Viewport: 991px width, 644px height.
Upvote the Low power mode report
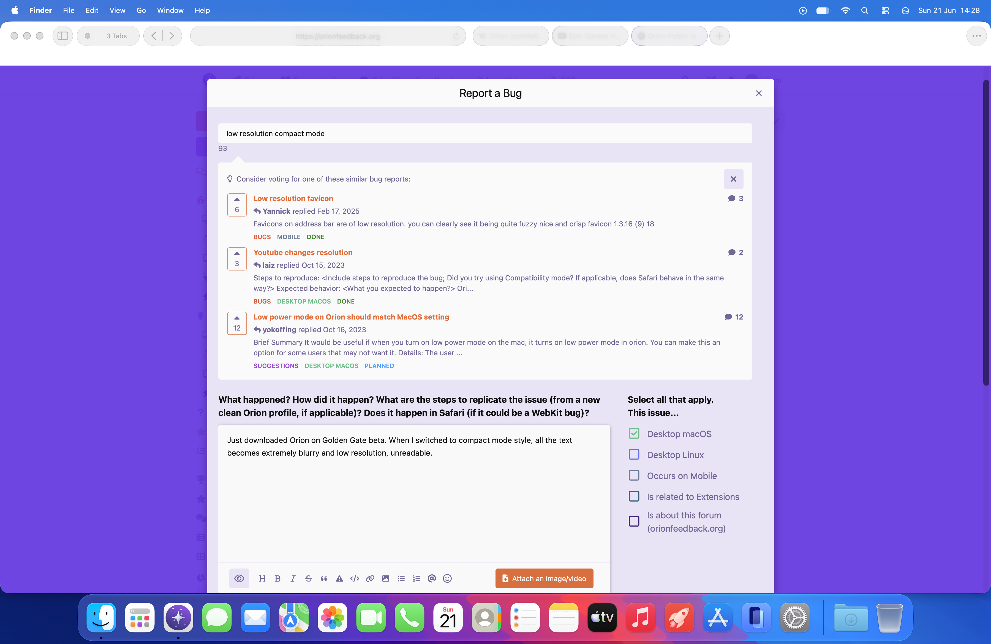[237, 323]
